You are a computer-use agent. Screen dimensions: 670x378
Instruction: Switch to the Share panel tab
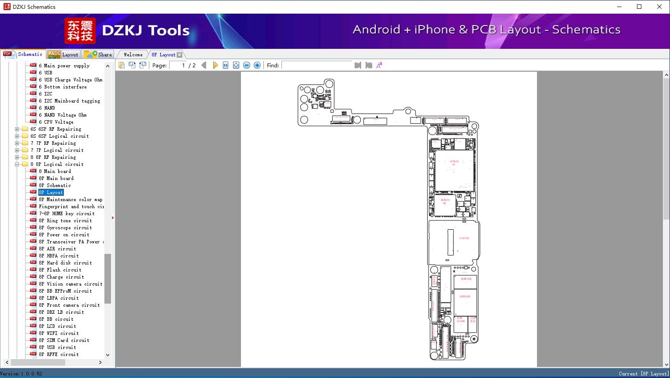pos(98,55)
